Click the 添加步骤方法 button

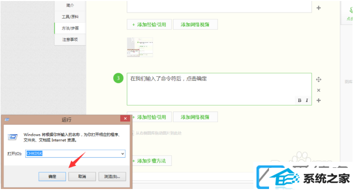tap(151, 161)
